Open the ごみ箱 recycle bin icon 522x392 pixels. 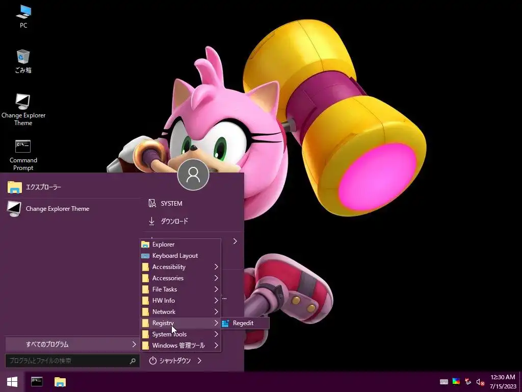[23, 62]
